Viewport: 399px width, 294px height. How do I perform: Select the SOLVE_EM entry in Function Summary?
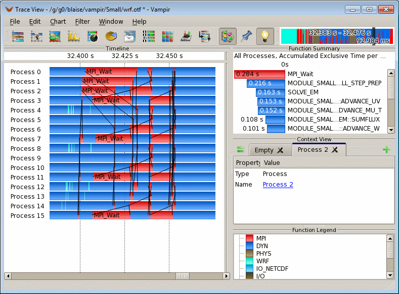pyautogui.click(x=303, y=92)
